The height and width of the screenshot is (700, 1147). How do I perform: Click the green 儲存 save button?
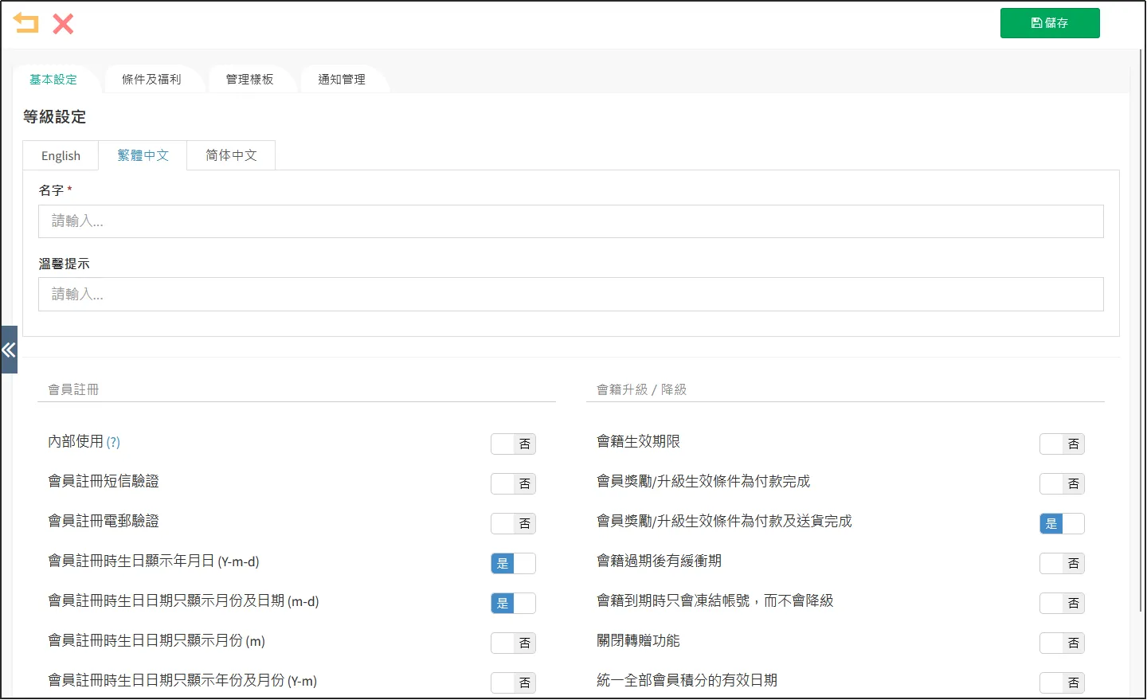point(1049,23)
